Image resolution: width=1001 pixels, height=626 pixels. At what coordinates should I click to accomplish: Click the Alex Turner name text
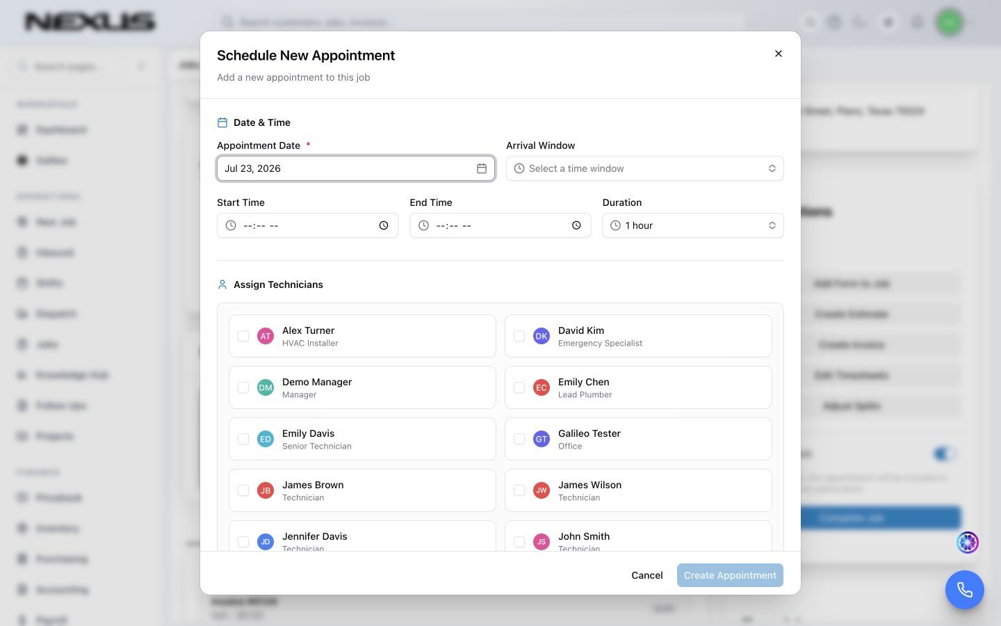pyautogui.click(x=309, y=330)
